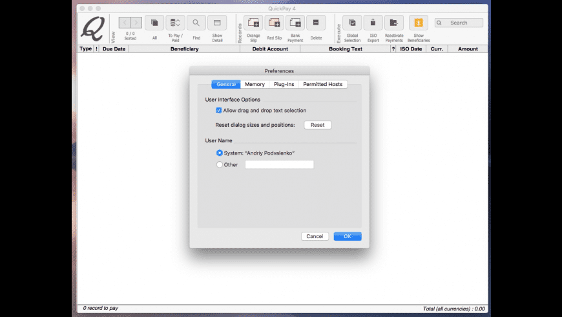Sort by Beneficiary column header
Viewport: 562px width, 317px height.
click(x=185, y=49)
